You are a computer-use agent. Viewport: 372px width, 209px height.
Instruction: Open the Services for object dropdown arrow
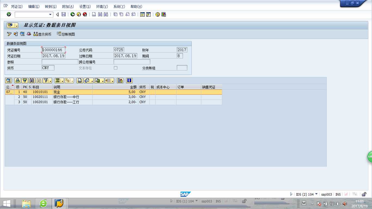pyautogui.click(x=16, y=25)
